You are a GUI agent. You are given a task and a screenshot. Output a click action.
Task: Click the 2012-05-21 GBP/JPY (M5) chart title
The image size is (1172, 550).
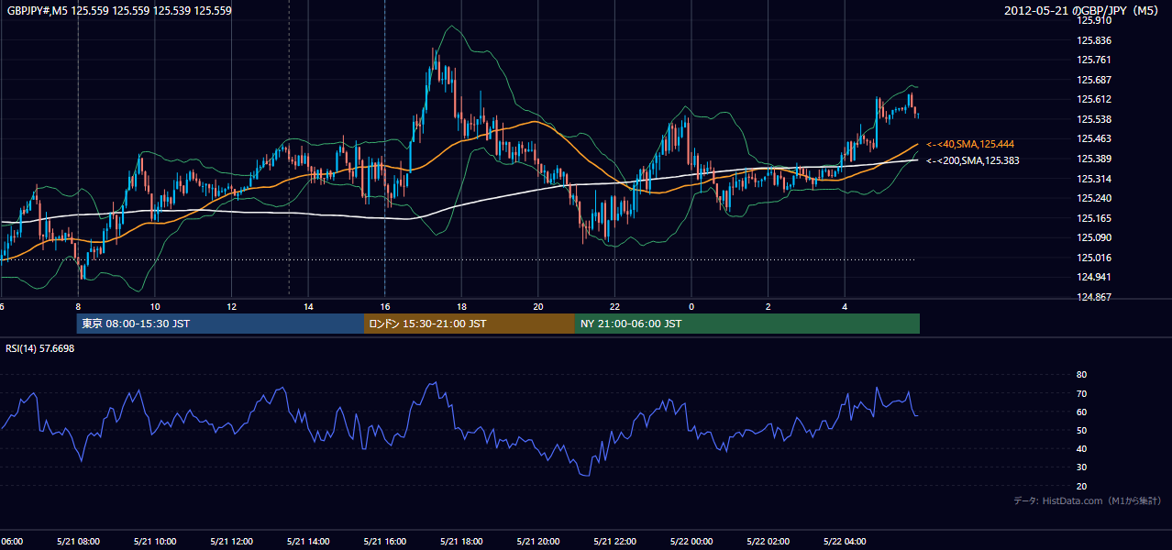click(x=1082, y=11)
